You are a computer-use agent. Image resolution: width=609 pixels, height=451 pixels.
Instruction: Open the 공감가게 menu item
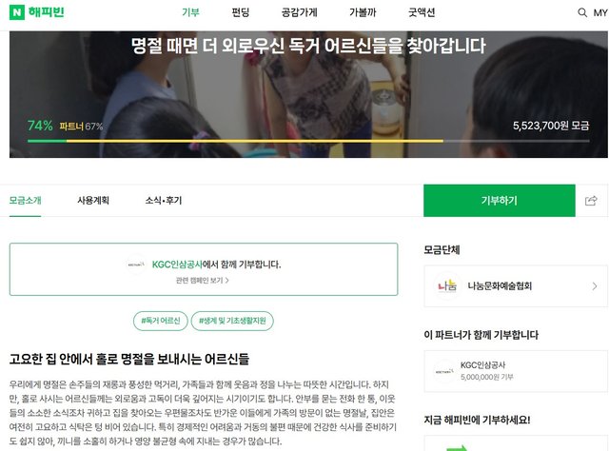point(300,12)
